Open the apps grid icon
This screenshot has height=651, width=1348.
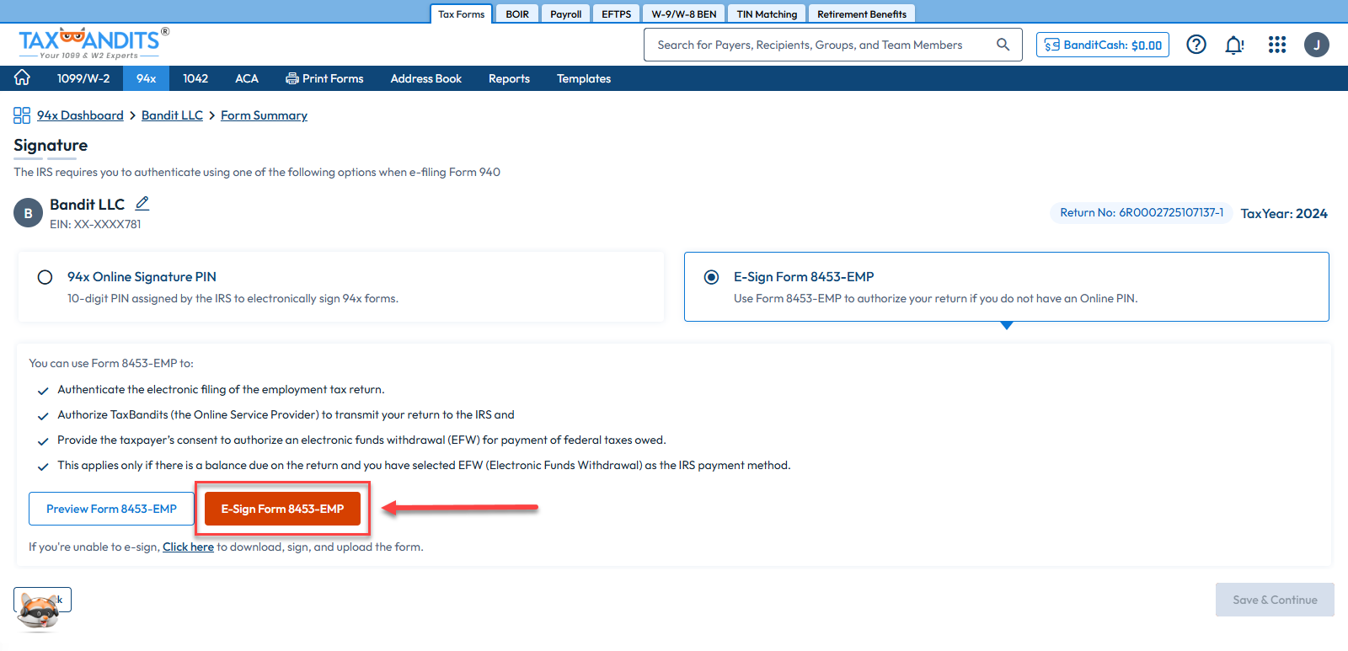[x=1276, y=45]
